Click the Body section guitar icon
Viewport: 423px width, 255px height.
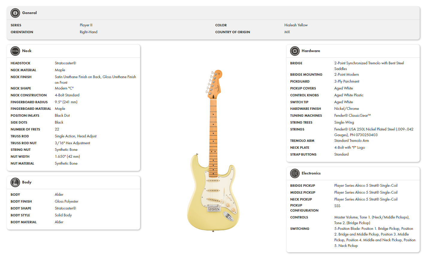point(15,182)
